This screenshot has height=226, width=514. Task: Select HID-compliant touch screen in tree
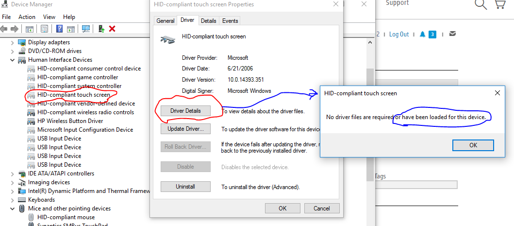tap(74, 95)
